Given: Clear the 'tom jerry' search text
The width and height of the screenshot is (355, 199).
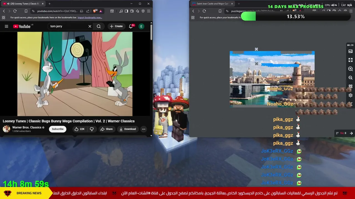Looking at the screenshot, I should pos(90,26).
